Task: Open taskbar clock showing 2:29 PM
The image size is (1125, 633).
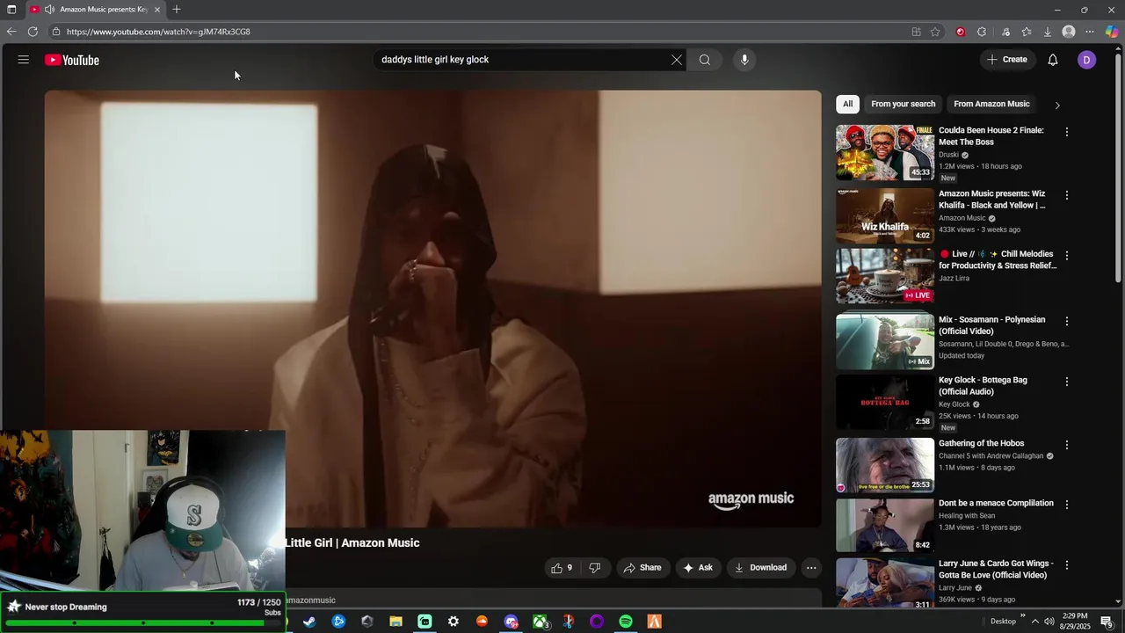Action: tap(1075, 622)
